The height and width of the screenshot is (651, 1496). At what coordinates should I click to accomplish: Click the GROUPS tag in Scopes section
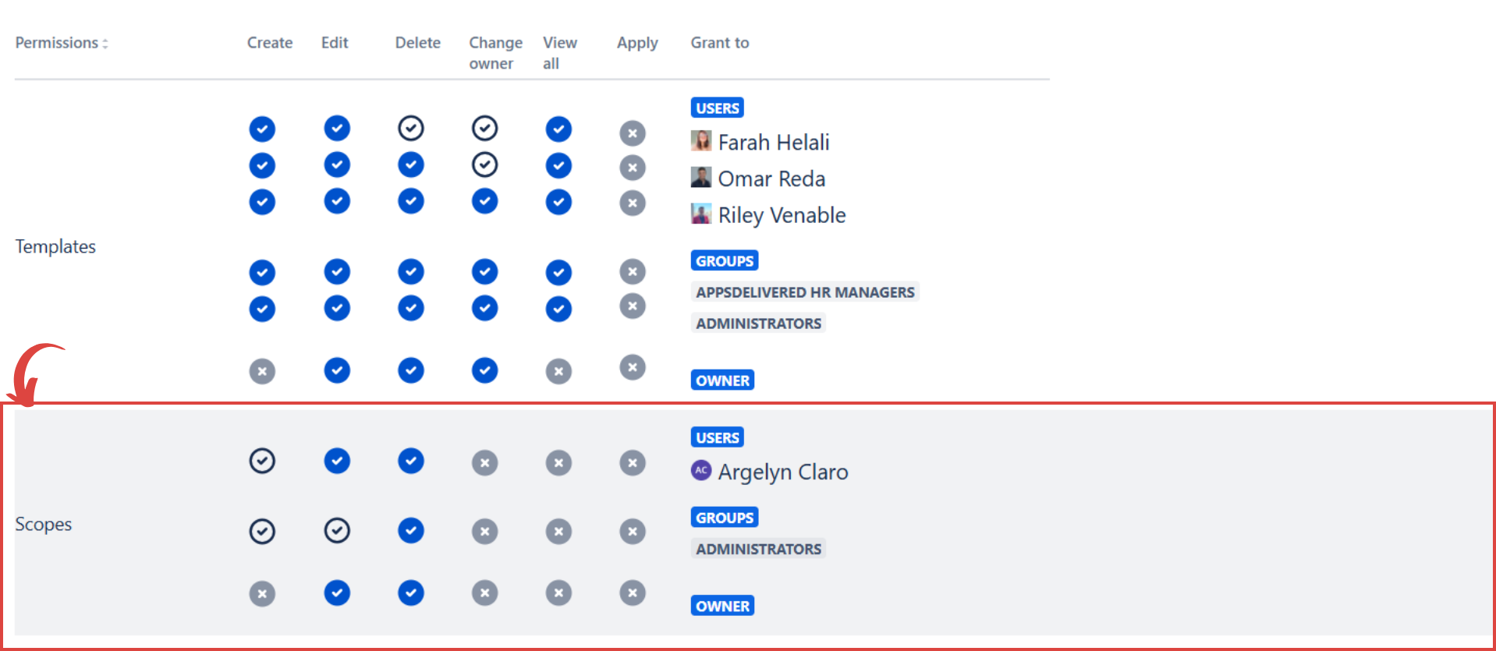[724, 518]
